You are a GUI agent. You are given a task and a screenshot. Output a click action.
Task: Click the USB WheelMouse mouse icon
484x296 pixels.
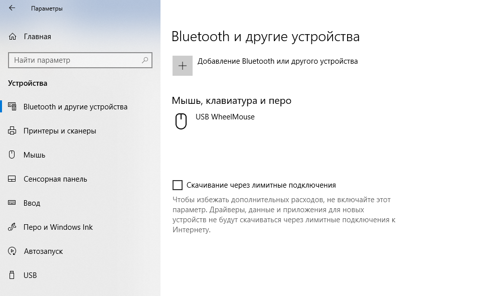pos(182,120)
